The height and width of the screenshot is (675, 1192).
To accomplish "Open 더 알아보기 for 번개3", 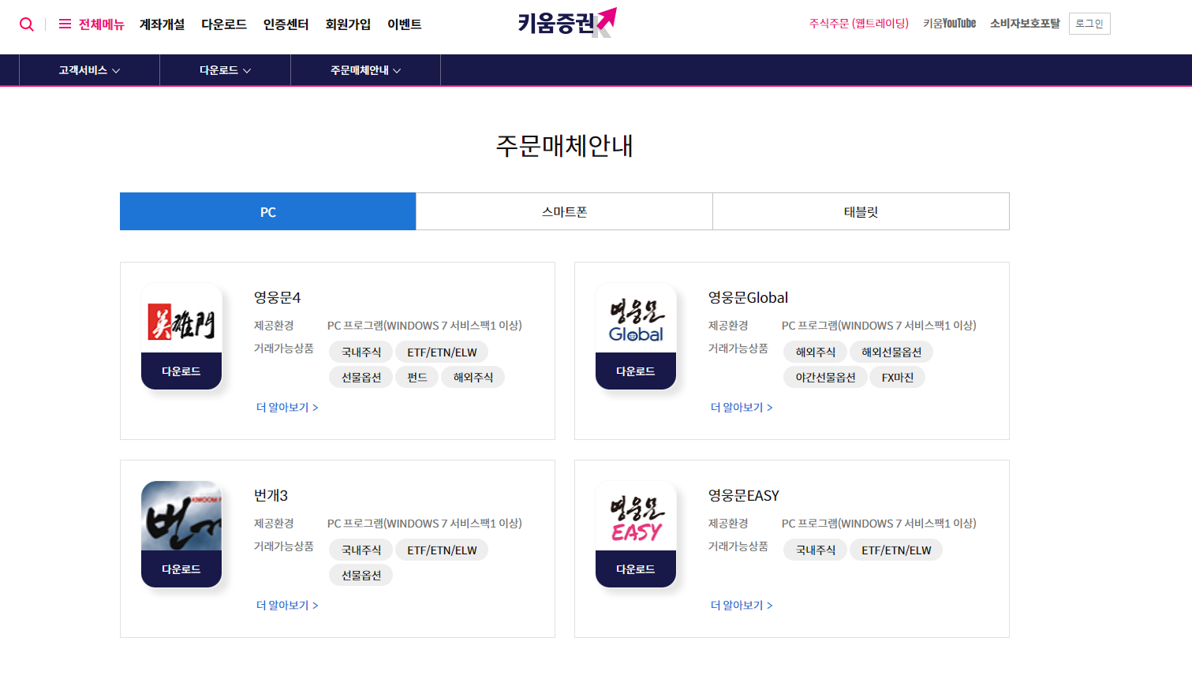I will click(x=287, y=605).
